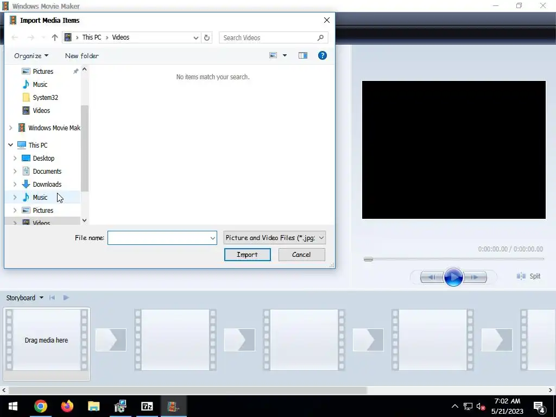
Task: Rewind the storyboard to start
Action: point(52,298)
